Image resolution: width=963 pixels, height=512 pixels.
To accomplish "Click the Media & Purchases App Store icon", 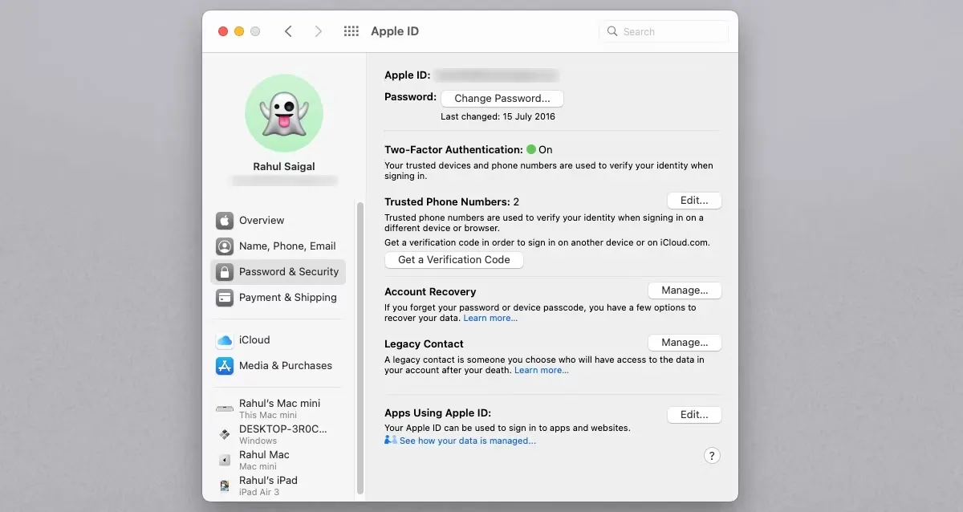I will (x=225, y=366).
